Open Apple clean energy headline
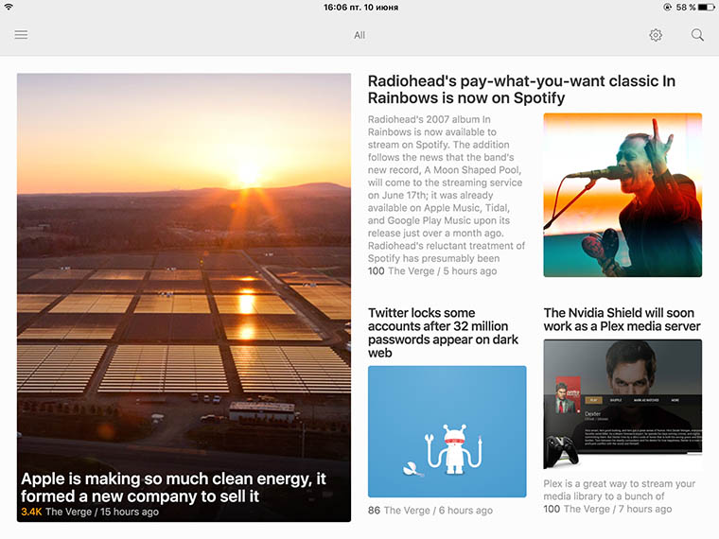 click(173, 487)
